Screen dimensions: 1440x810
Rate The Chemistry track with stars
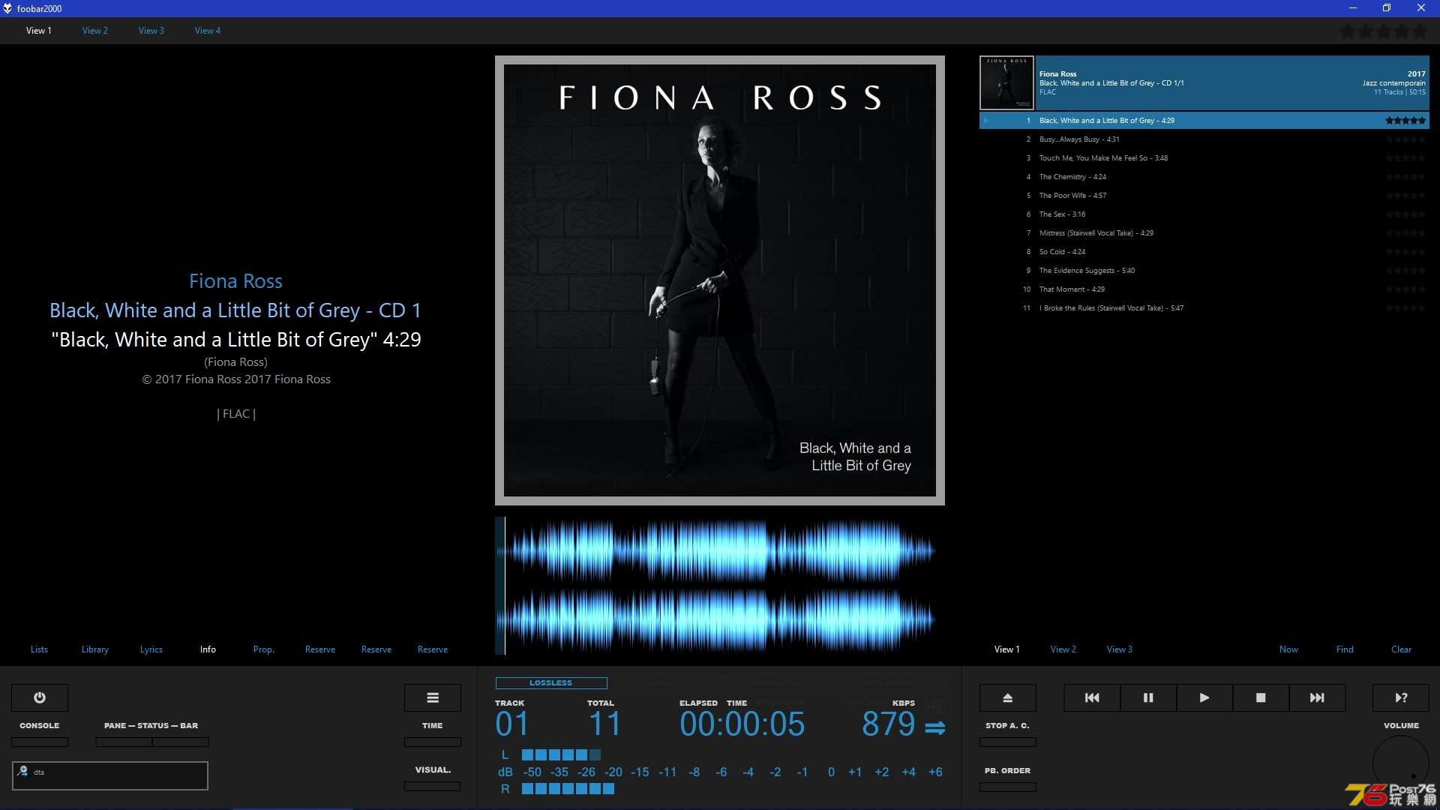(x=1405, y=177)
